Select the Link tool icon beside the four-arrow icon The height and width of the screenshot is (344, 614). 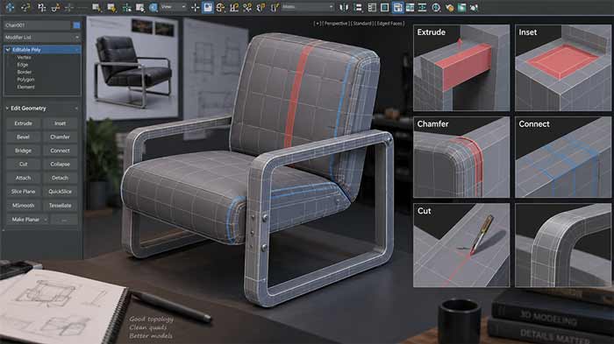(x=25, y=7)
